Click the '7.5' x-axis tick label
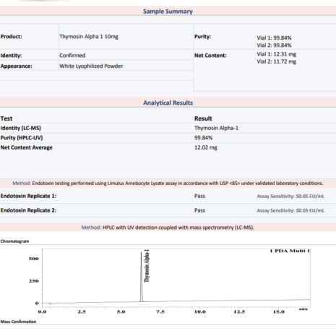The image size is (336, 336). coord(160,312)
